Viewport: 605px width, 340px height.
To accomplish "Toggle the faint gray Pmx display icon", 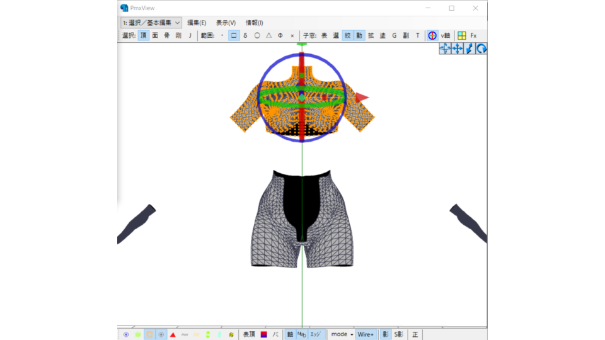I will [x=185, y=334].
